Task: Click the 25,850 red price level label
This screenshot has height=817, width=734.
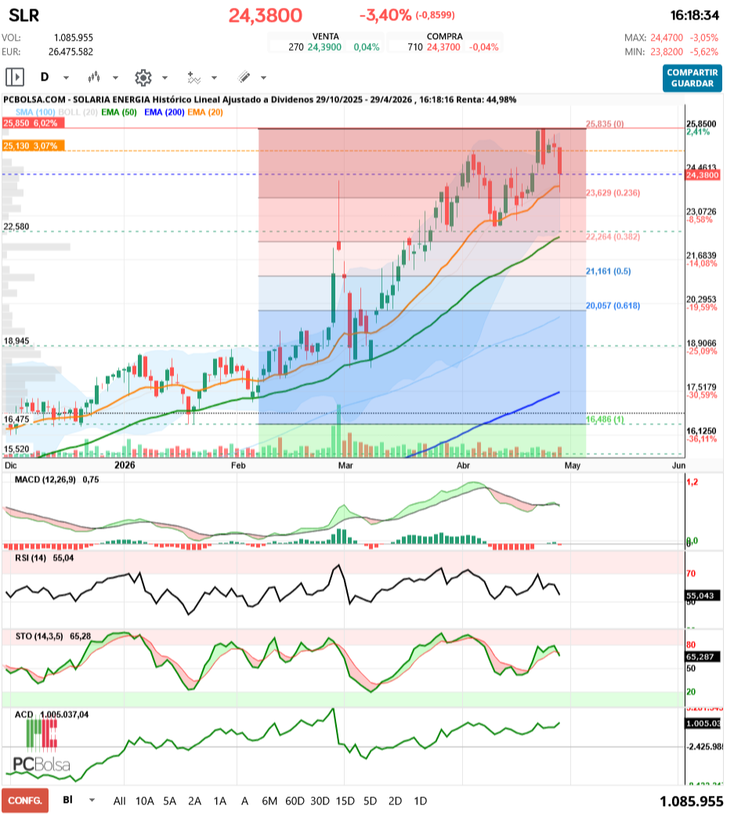Action: (34, 123)
